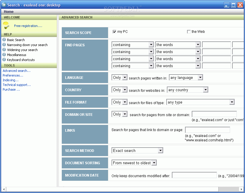Open the Home menu
Image resolution: width=245 pixels, height=193 pixels.
tap(8, 11)
